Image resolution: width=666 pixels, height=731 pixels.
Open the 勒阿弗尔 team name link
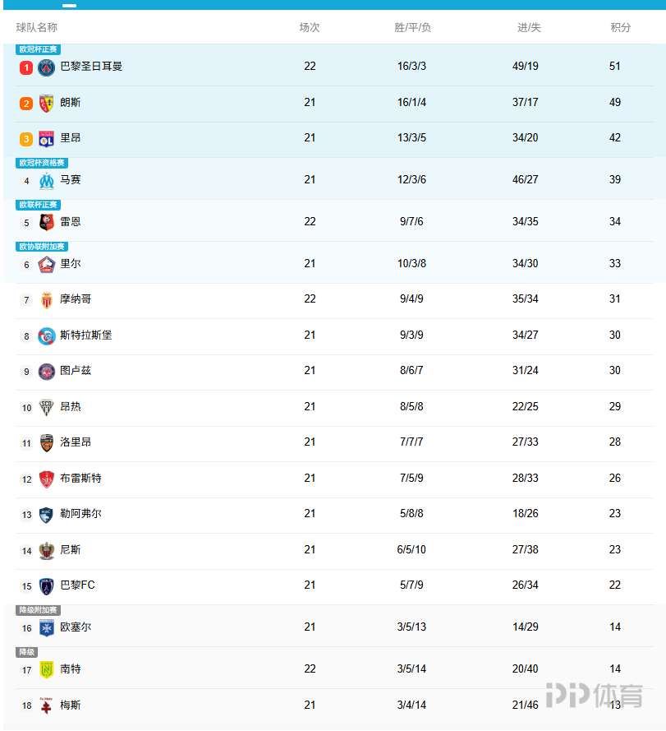pos(80,514)
